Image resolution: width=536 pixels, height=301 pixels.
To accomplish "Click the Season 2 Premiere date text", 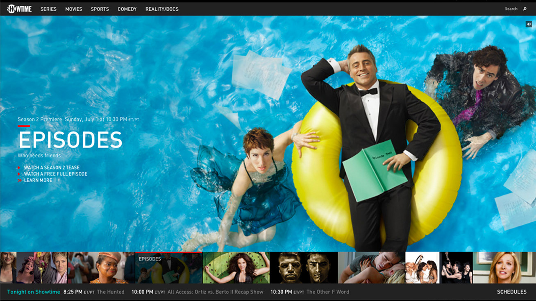I will (x=78, y=120).
